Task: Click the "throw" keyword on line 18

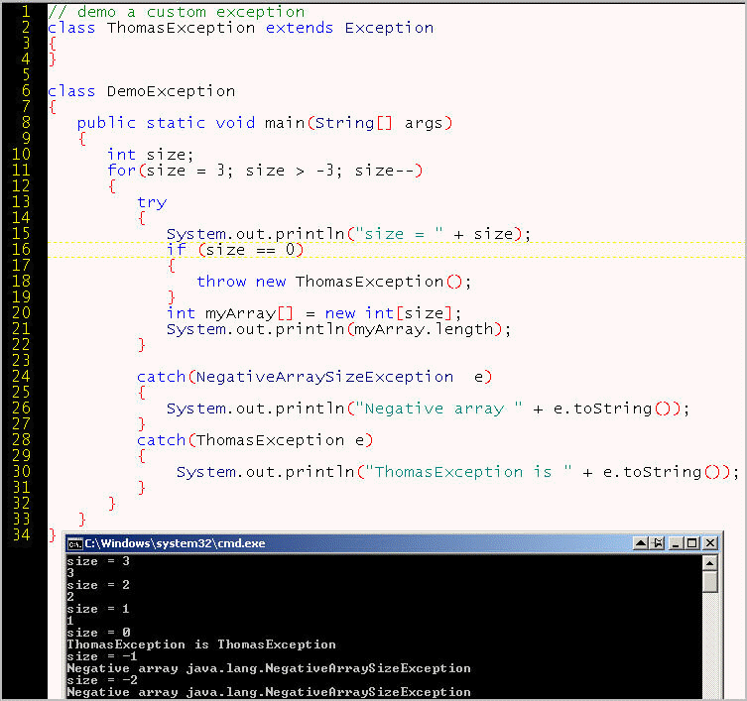Action: [x=221, y=282]
